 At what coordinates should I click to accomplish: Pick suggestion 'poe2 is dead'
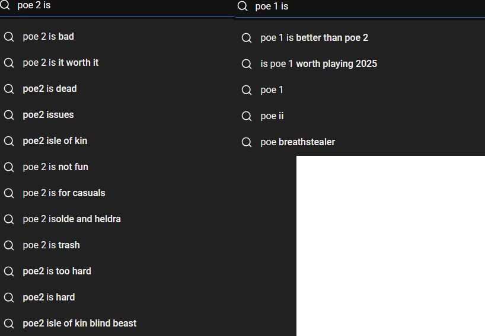[117, 89]
